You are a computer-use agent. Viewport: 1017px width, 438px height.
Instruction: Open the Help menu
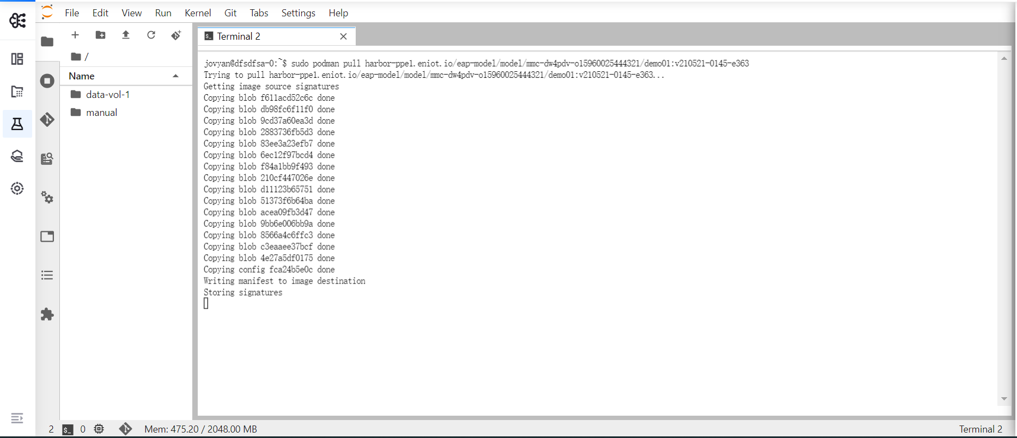pos(338,13)
